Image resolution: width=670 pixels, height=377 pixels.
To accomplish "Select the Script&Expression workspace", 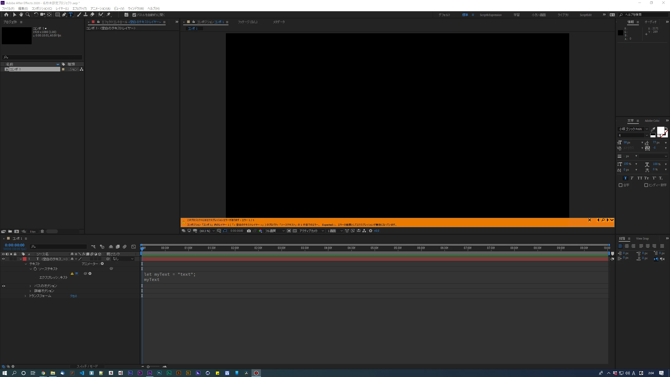I will tap(490, 15).
